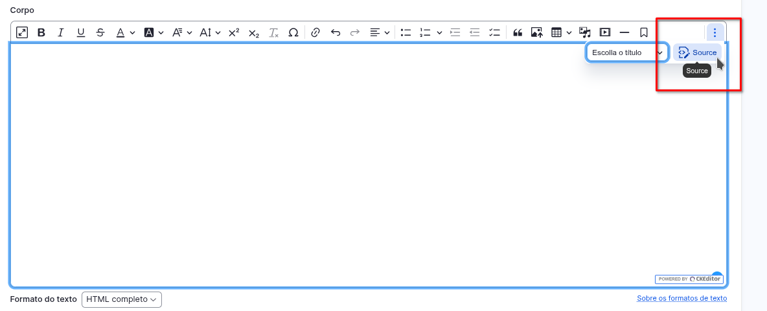Insert a horizontal line
The image size is (767, 311).
(x=624, y=32)
